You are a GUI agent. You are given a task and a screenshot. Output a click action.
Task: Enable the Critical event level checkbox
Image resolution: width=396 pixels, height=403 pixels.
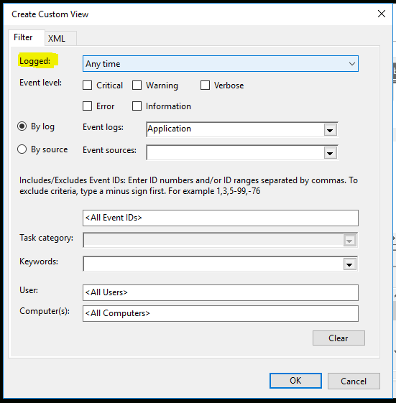88,85
